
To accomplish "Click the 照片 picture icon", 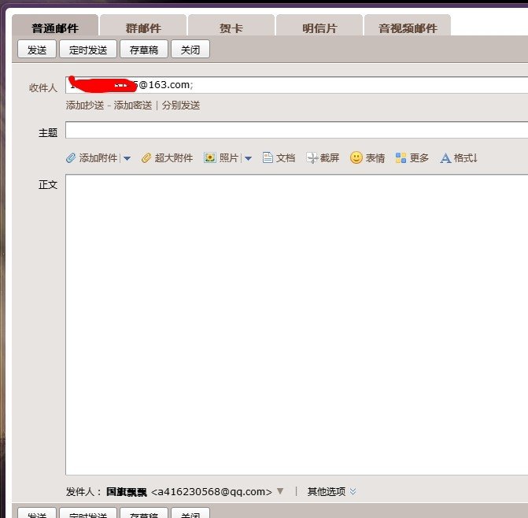I will pyautogui.click(x=210, y=157).
